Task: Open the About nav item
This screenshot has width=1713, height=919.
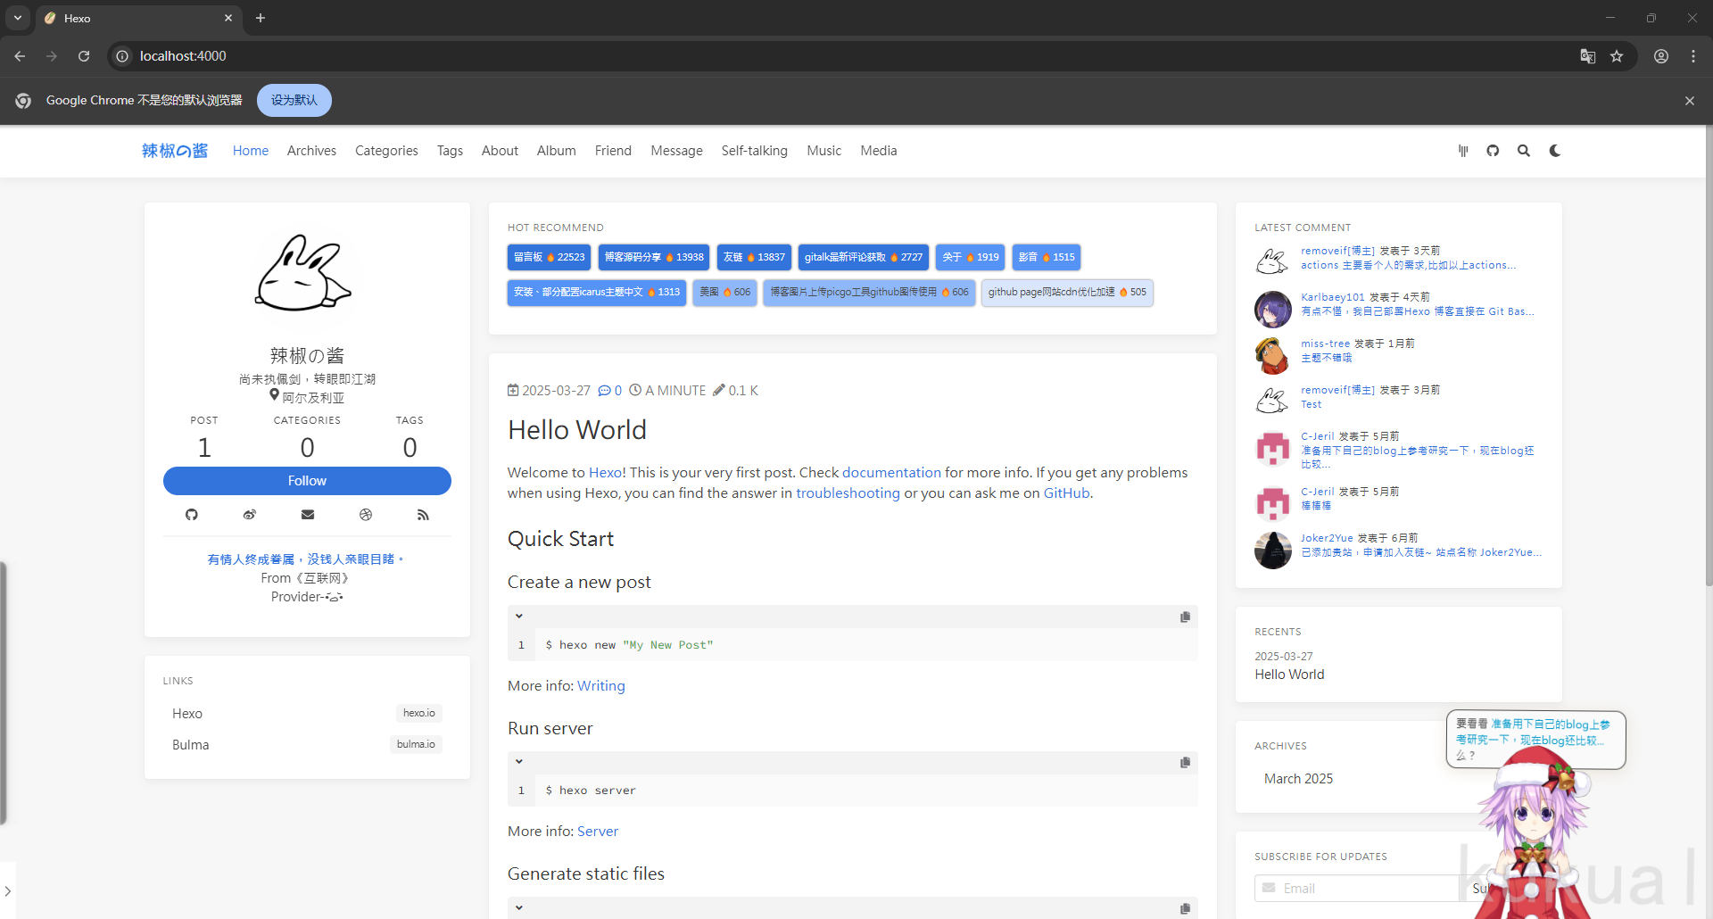Action: (500, 151)
